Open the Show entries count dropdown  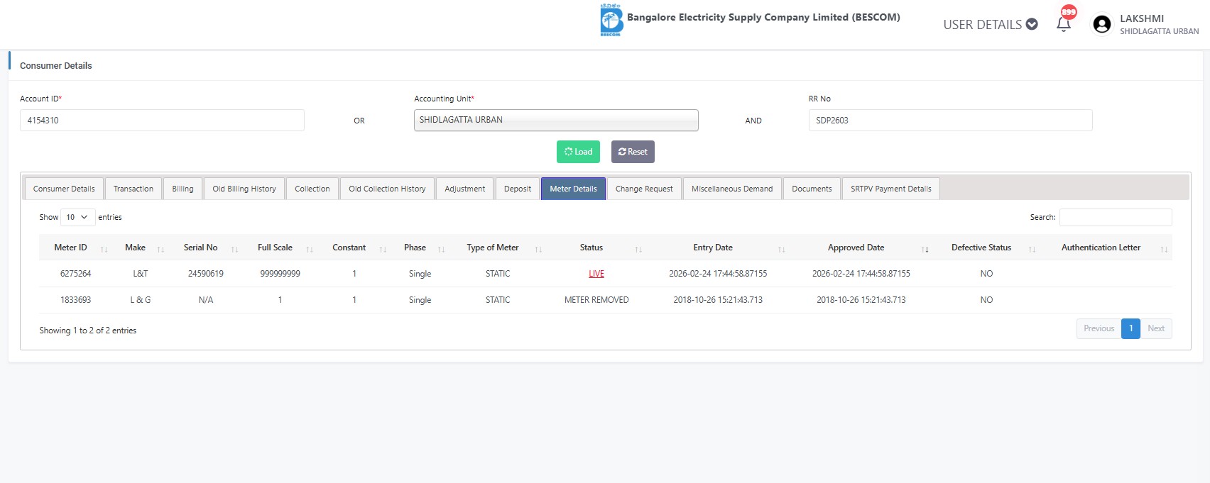pos(77,217)
